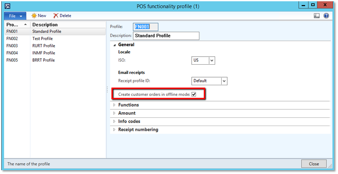Toggle Create customer orders in offline mode
Screen dimensions: 338x174
pos(194,94)
